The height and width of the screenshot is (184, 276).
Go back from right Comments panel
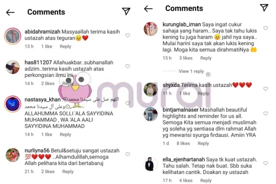click(x=148, y=9)
